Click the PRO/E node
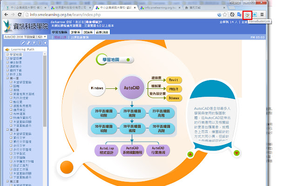The width and height of the screenshot is (298, 186). tap(174, 89)
